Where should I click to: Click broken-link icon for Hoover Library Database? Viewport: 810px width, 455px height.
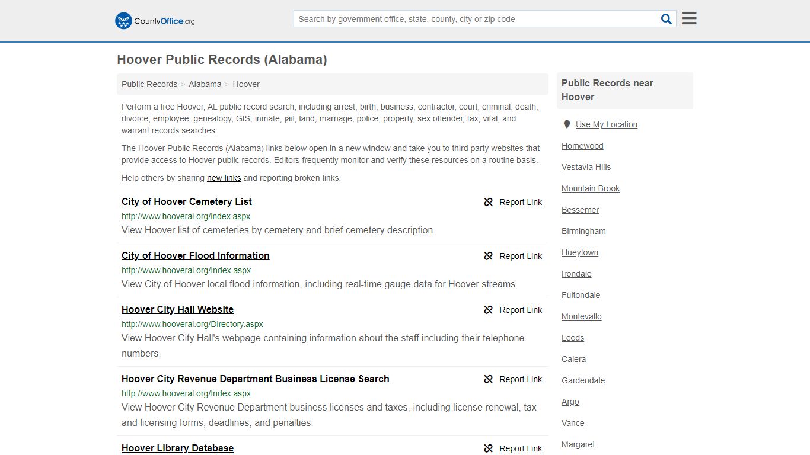click(489, 448)
